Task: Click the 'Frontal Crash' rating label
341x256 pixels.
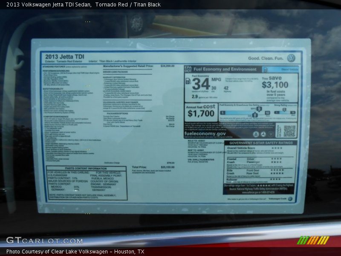Action: [231, 161]
